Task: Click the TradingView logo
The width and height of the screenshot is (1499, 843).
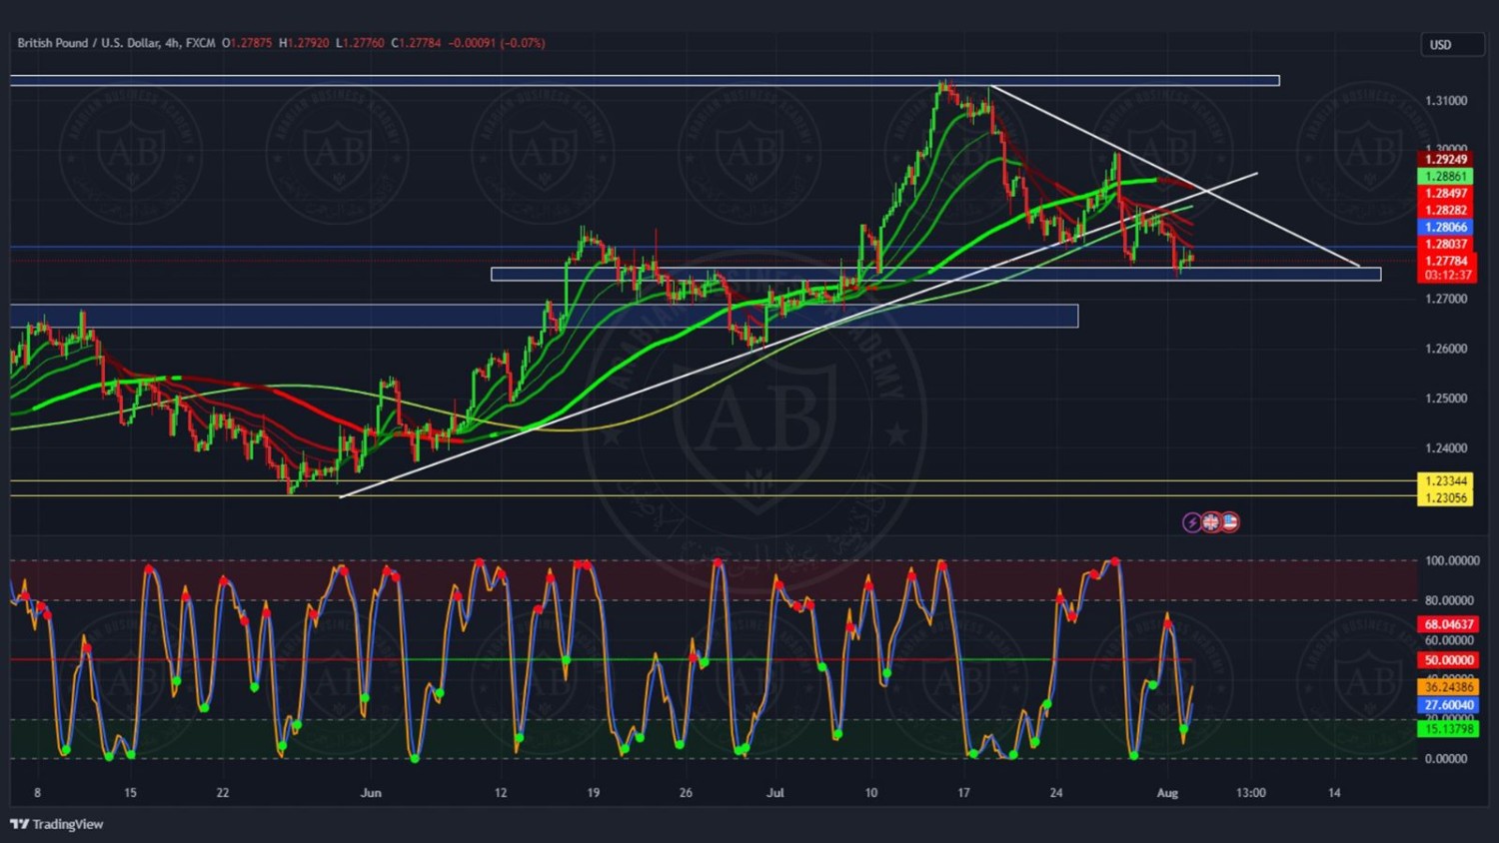Action: click(x=57, y=824)
